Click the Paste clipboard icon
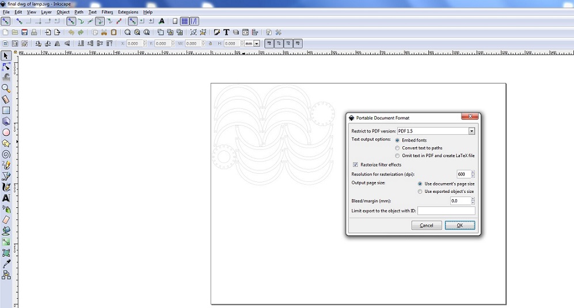 113,32
